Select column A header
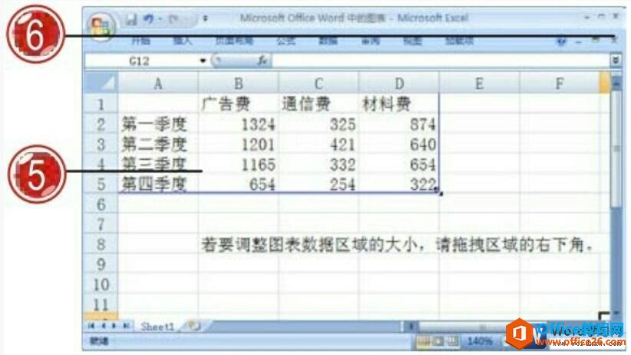Viewport: 631px width, 355px height. click(x=158, y=84)
